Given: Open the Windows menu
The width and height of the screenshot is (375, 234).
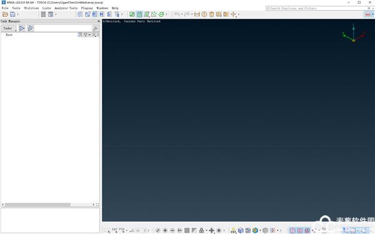Looking at the screenshot, I should pos(102,8).
